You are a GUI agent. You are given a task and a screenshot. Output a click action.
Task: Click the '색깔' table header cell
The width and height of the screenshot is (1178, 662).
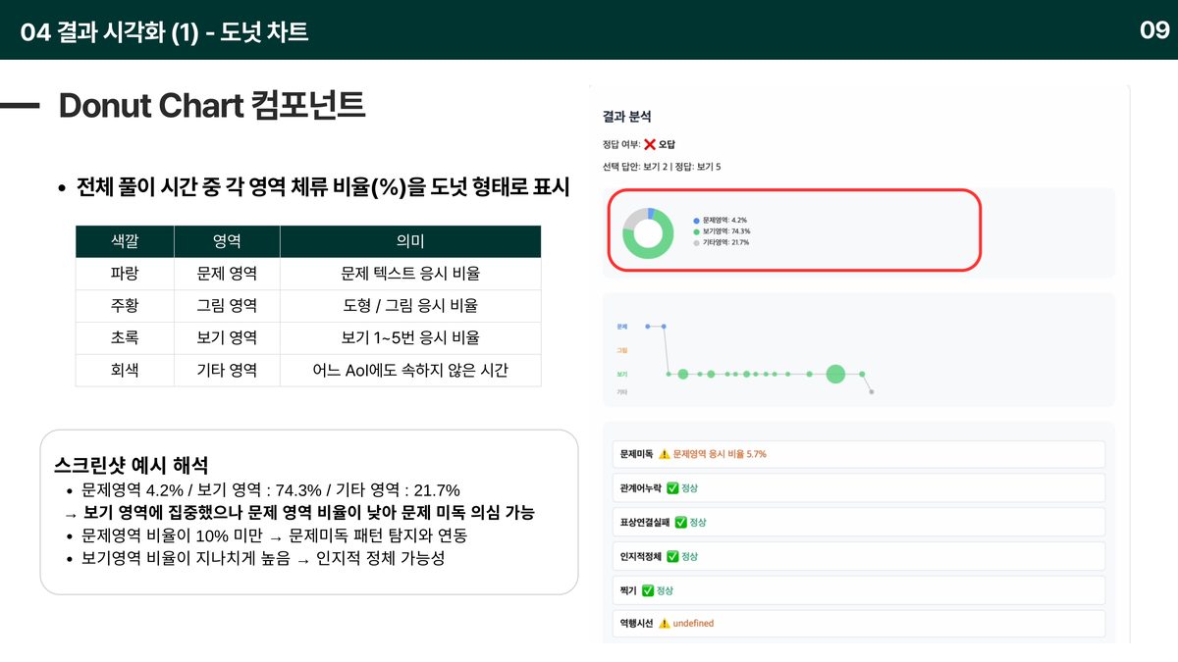pyautogui.click(x=125, y=241)
